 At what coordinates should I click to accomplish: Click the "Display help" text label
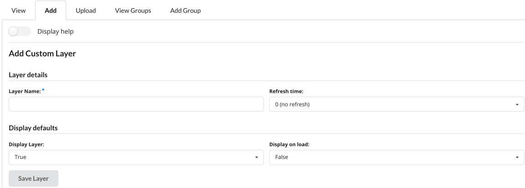[55, 31]
